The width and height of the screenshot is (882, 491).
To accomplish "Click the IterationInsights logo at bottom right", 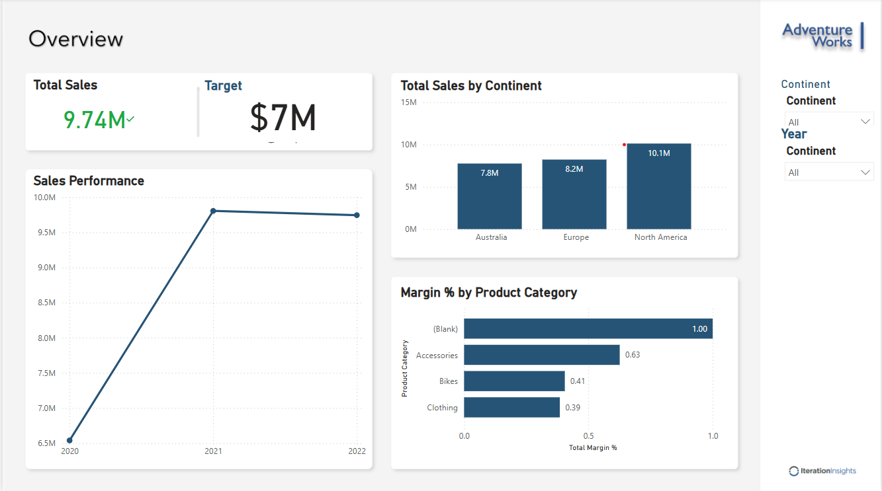I will (x=822, y=471).
